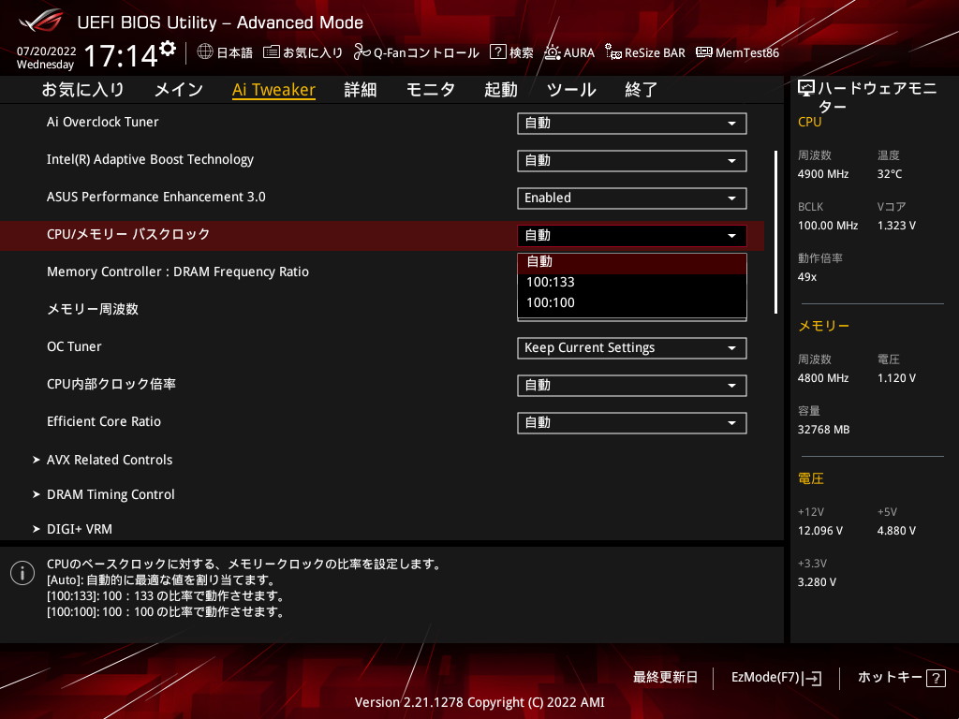
Task: Open the ツール tab
Action: (x=571, y=90)
